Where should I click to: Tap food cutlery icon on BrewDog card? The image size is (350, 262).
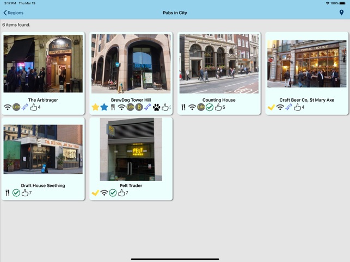[113, 107]
